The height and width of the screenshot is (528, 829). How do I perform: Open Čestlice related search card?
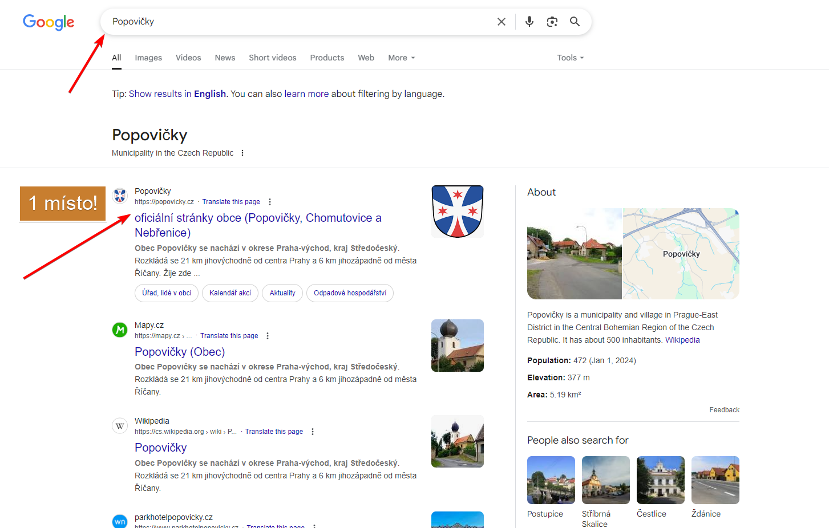tap(661, 488)
